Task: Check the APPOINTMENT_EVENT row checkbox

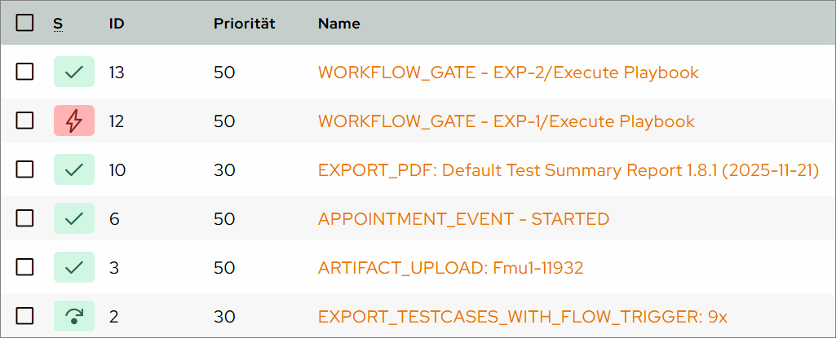Action: [25, 218]
